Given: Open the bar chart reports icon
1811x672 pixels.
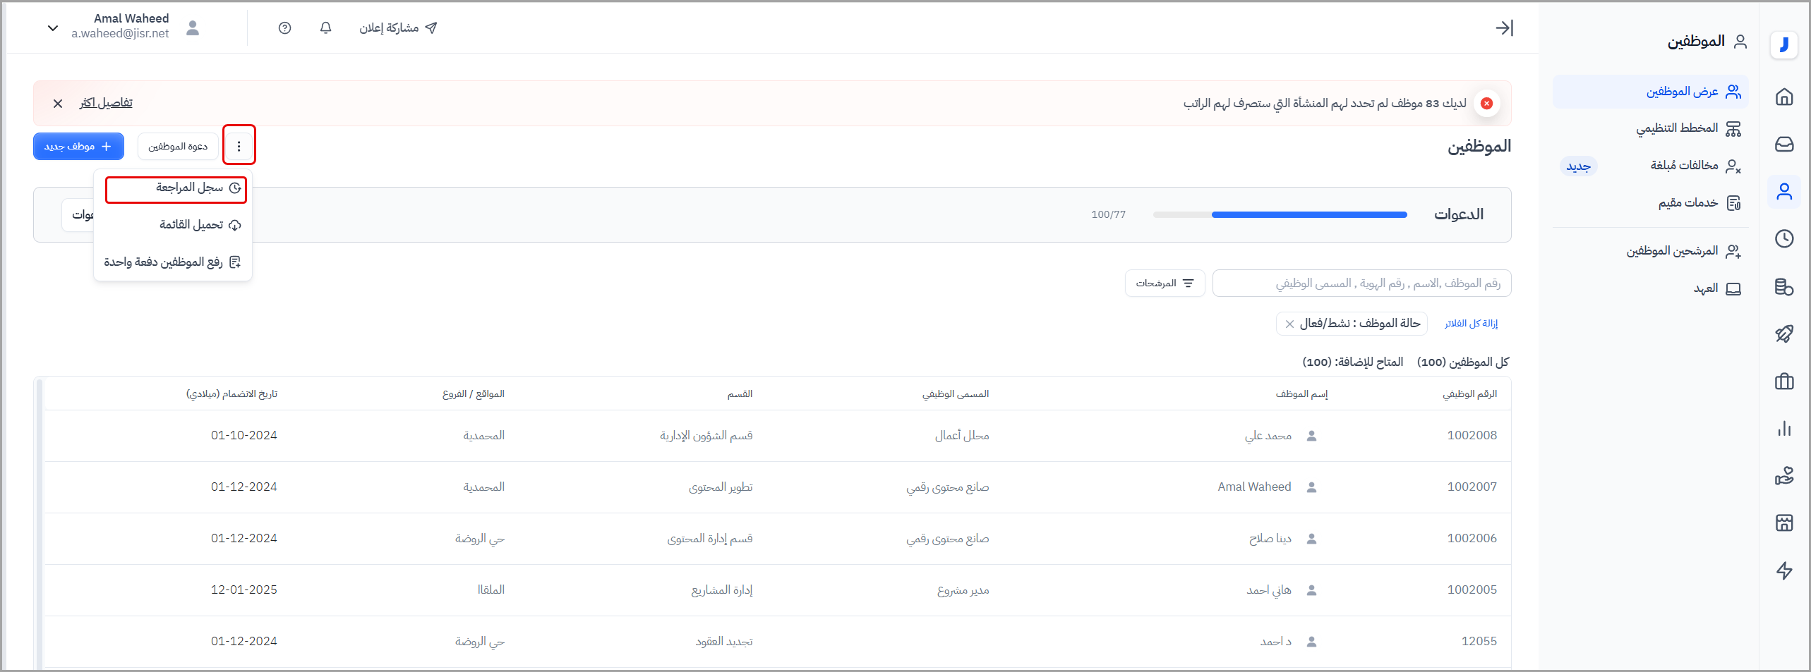Looking at the screenshot, I should click(1783, 429).
